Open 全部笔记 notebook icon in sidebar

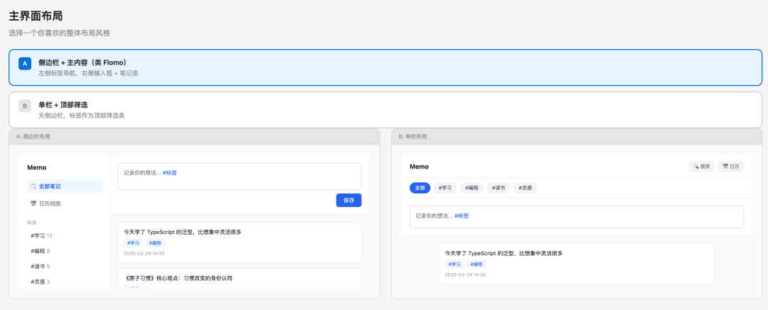coord(33,186)
